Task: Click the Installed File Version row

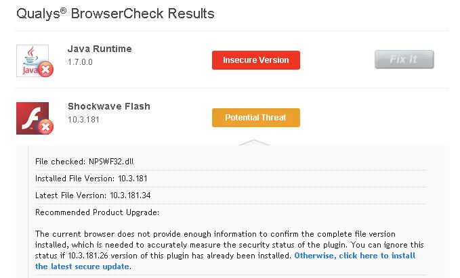Action: [91, 179]
